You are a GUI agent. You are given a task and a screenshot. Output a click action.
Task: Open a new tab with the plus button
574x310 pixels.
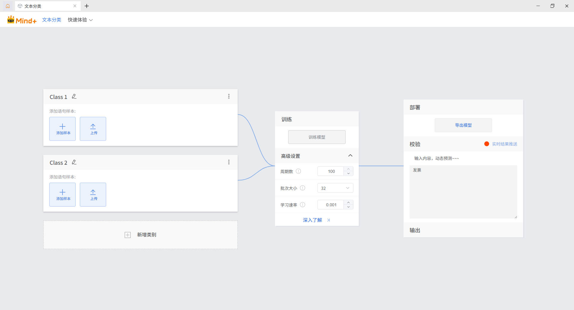point(87,6)
